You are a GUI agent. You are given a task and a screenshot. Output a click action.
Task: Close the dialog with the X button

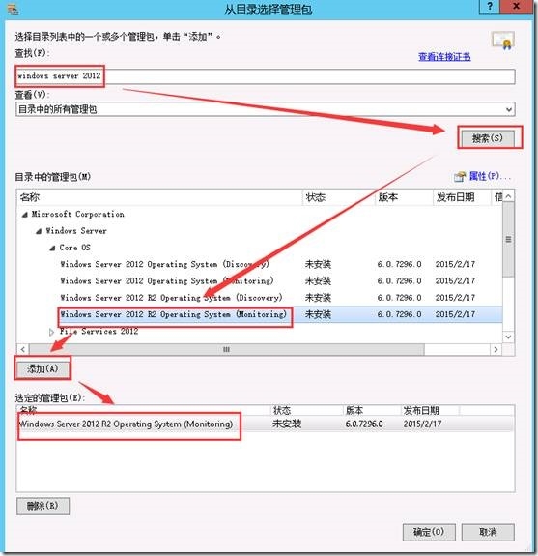517,7
